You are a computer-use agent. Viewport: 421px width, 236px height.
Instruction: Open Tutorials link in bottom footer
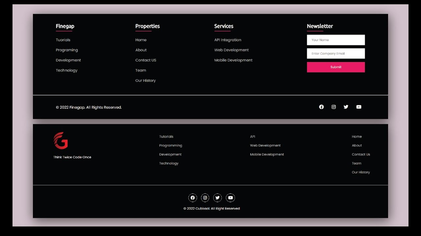point(166,137)
